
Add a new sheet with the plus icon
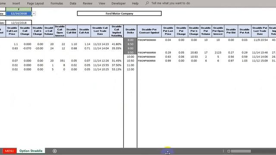click(55, 151)
